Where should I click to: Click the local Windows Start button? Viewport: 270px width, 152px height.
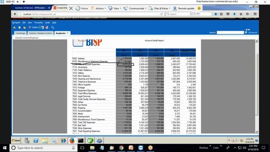[x=5, y=148]
